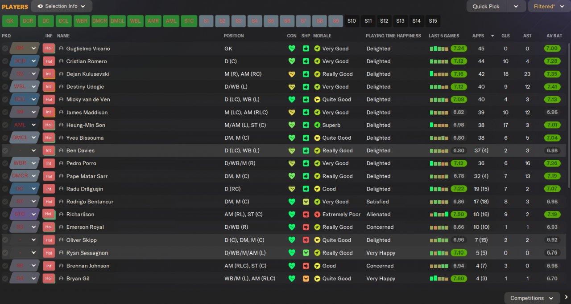The image size is (571, 304).
Task: Open Selection Info dropdown
Action: pyautogui.click(x=62, y=6)
